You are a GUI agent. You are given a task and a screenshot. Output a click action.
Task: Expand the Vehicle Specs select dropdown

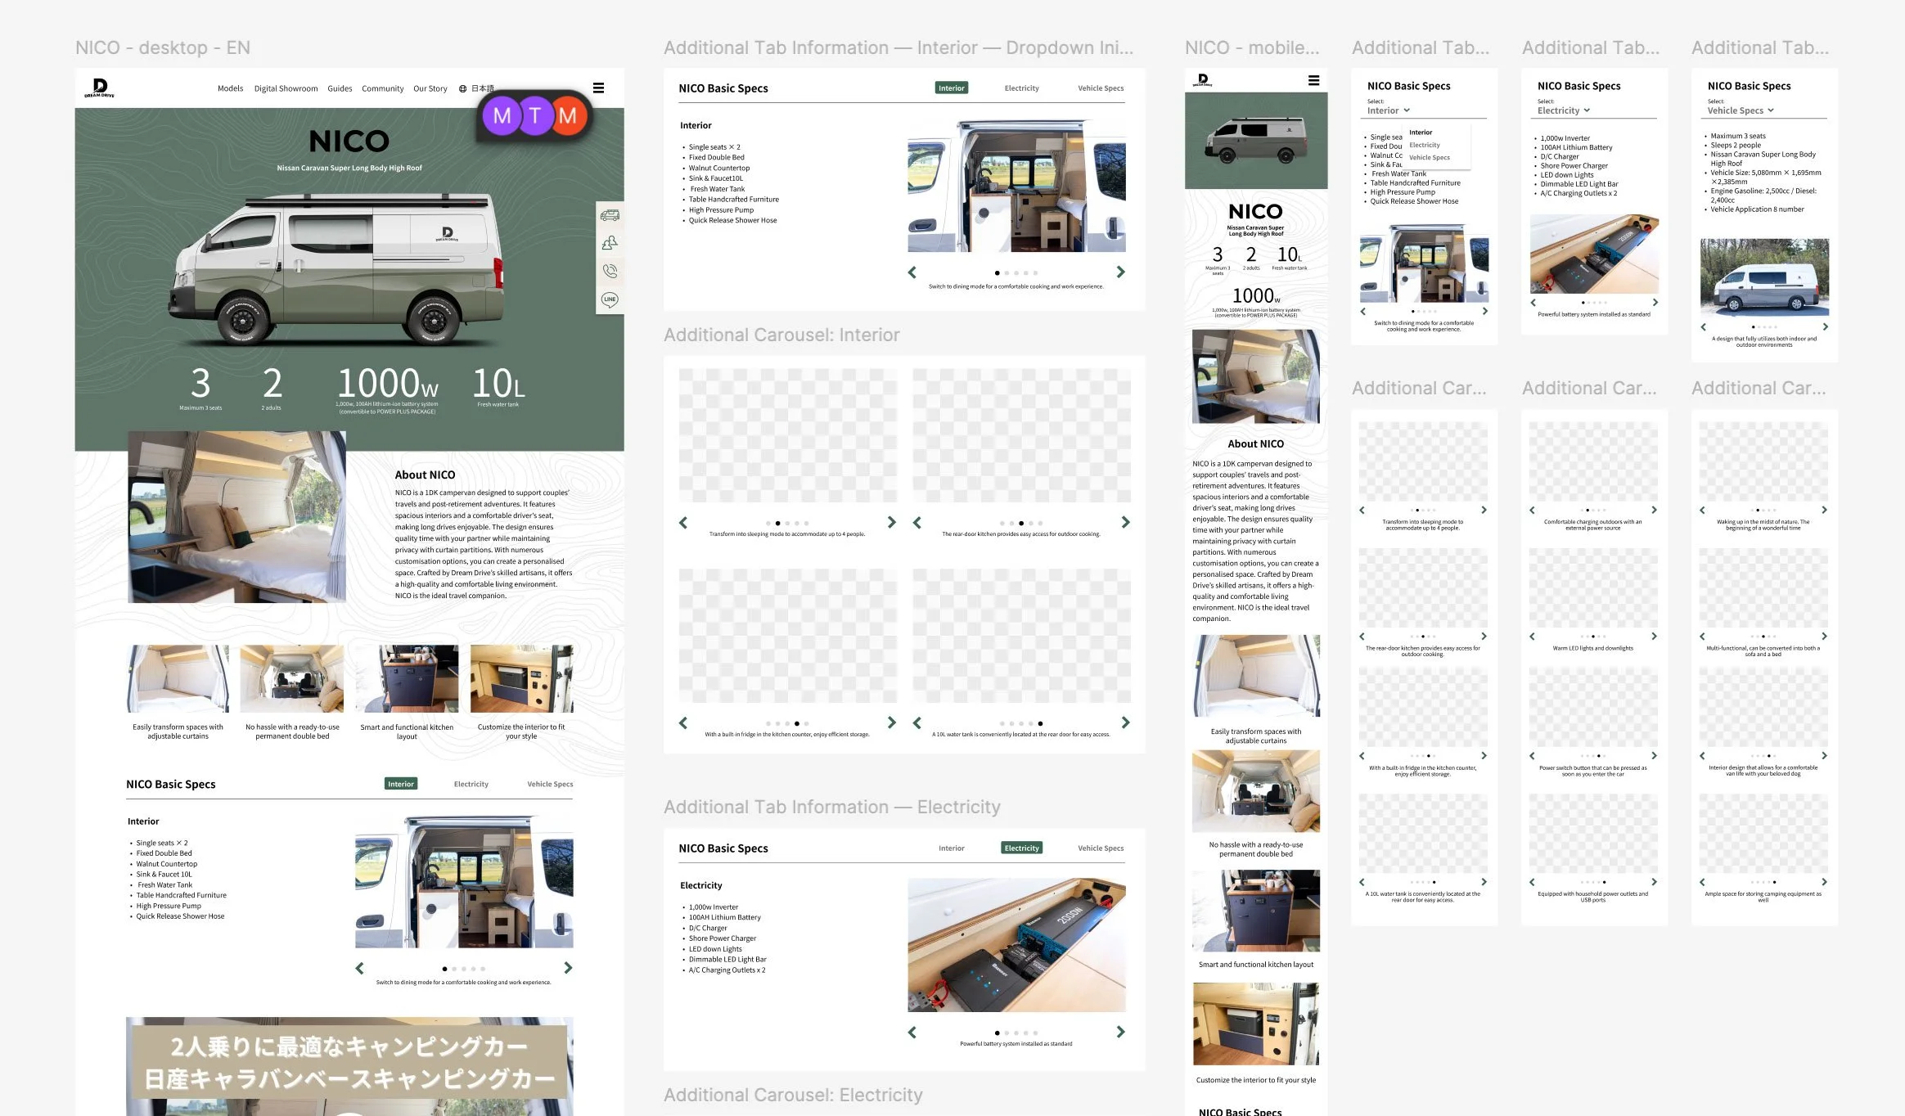tap(1740, 110)
